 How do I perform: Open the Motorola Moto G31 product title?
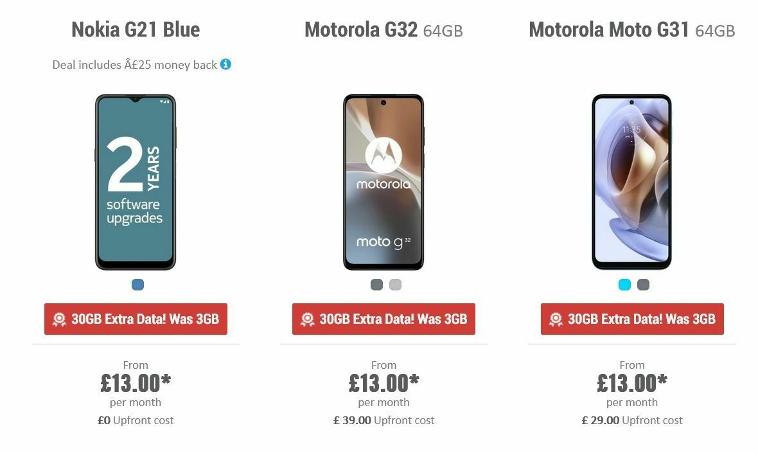coord(632,30)
